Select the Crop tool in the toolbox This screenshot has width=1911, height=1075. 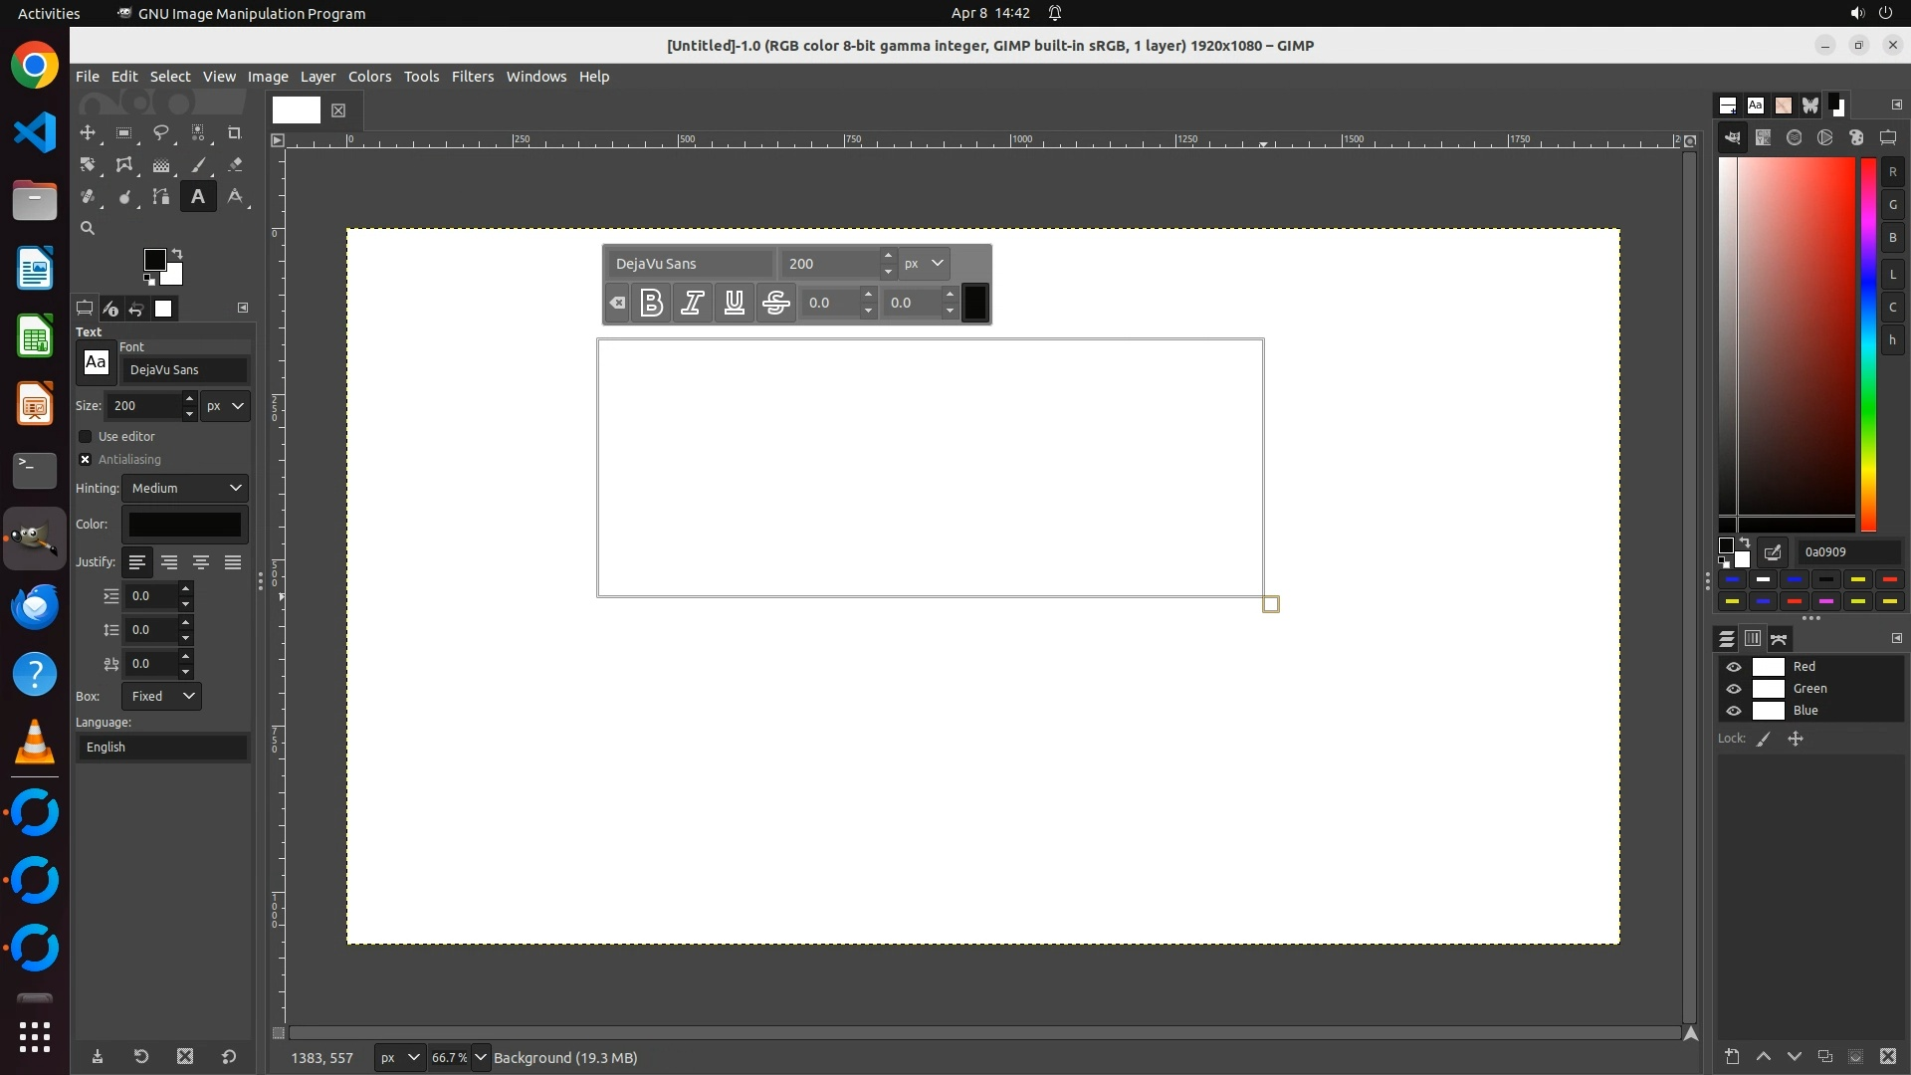pos(235,132)
